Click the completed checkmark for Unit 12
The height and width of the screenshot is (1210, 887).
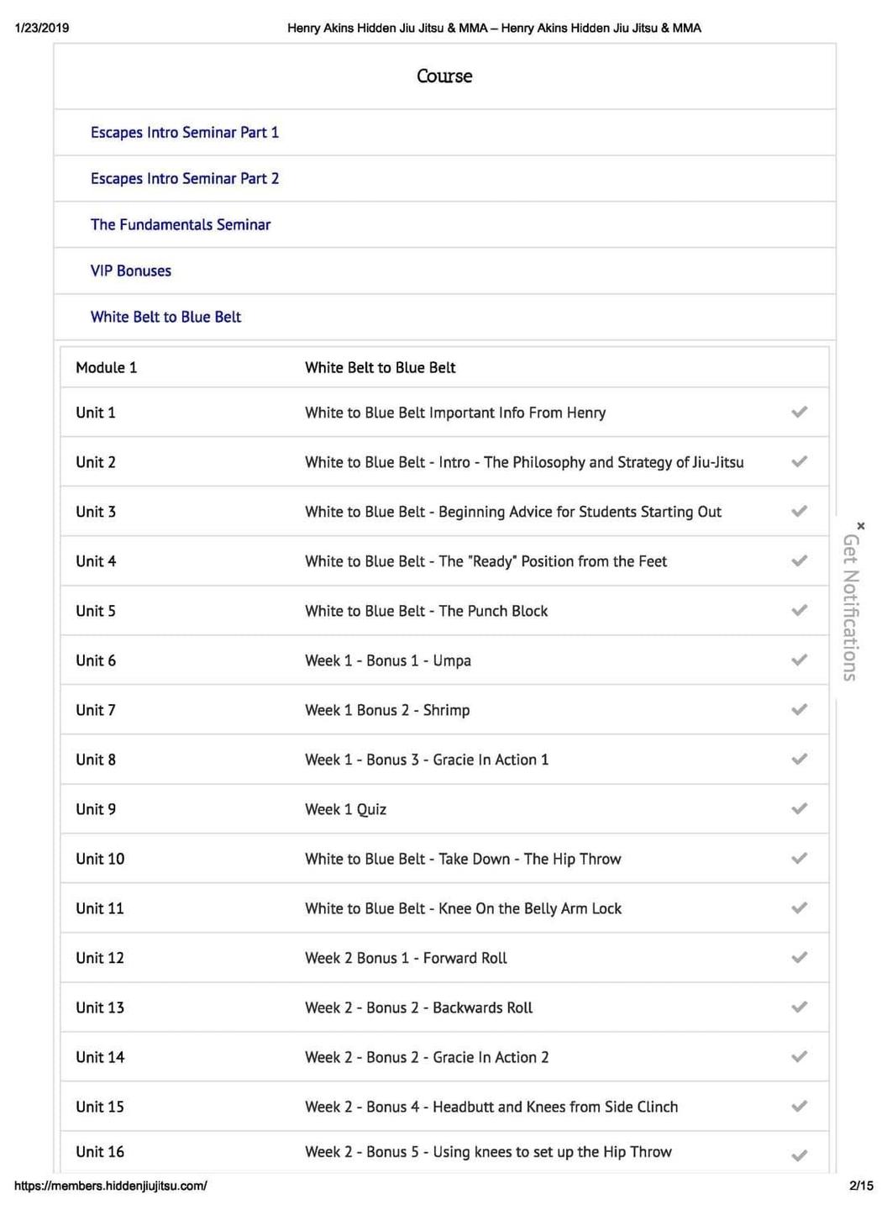[800, 957]
